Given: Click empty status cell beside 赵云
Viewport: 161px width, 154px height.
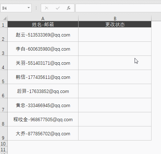Looking at the screenshot, I should [115, 35].
